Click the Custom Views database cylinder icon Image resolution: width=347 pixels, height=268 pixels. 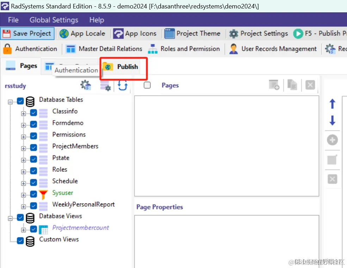(x=30, y=241)
